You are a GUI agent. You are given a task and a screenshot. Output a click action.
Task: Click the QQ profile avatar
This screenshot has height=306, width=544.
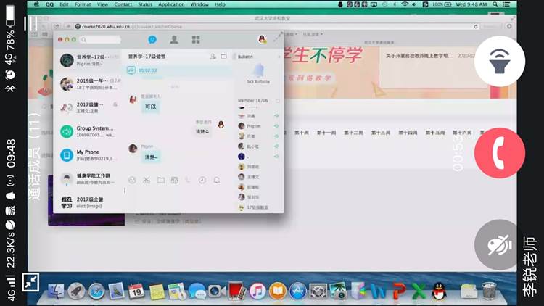[263, 39]
